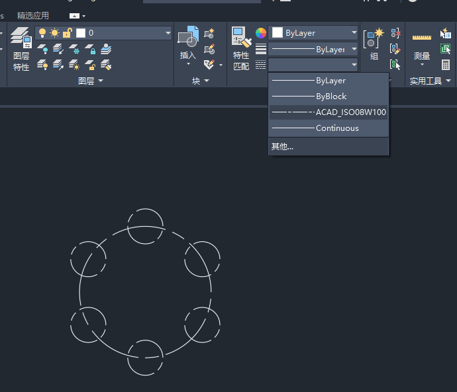Expand the layer name dropdown showing 0
The height and width of the screenshot is (392, 457).
(x=167, y=33)
